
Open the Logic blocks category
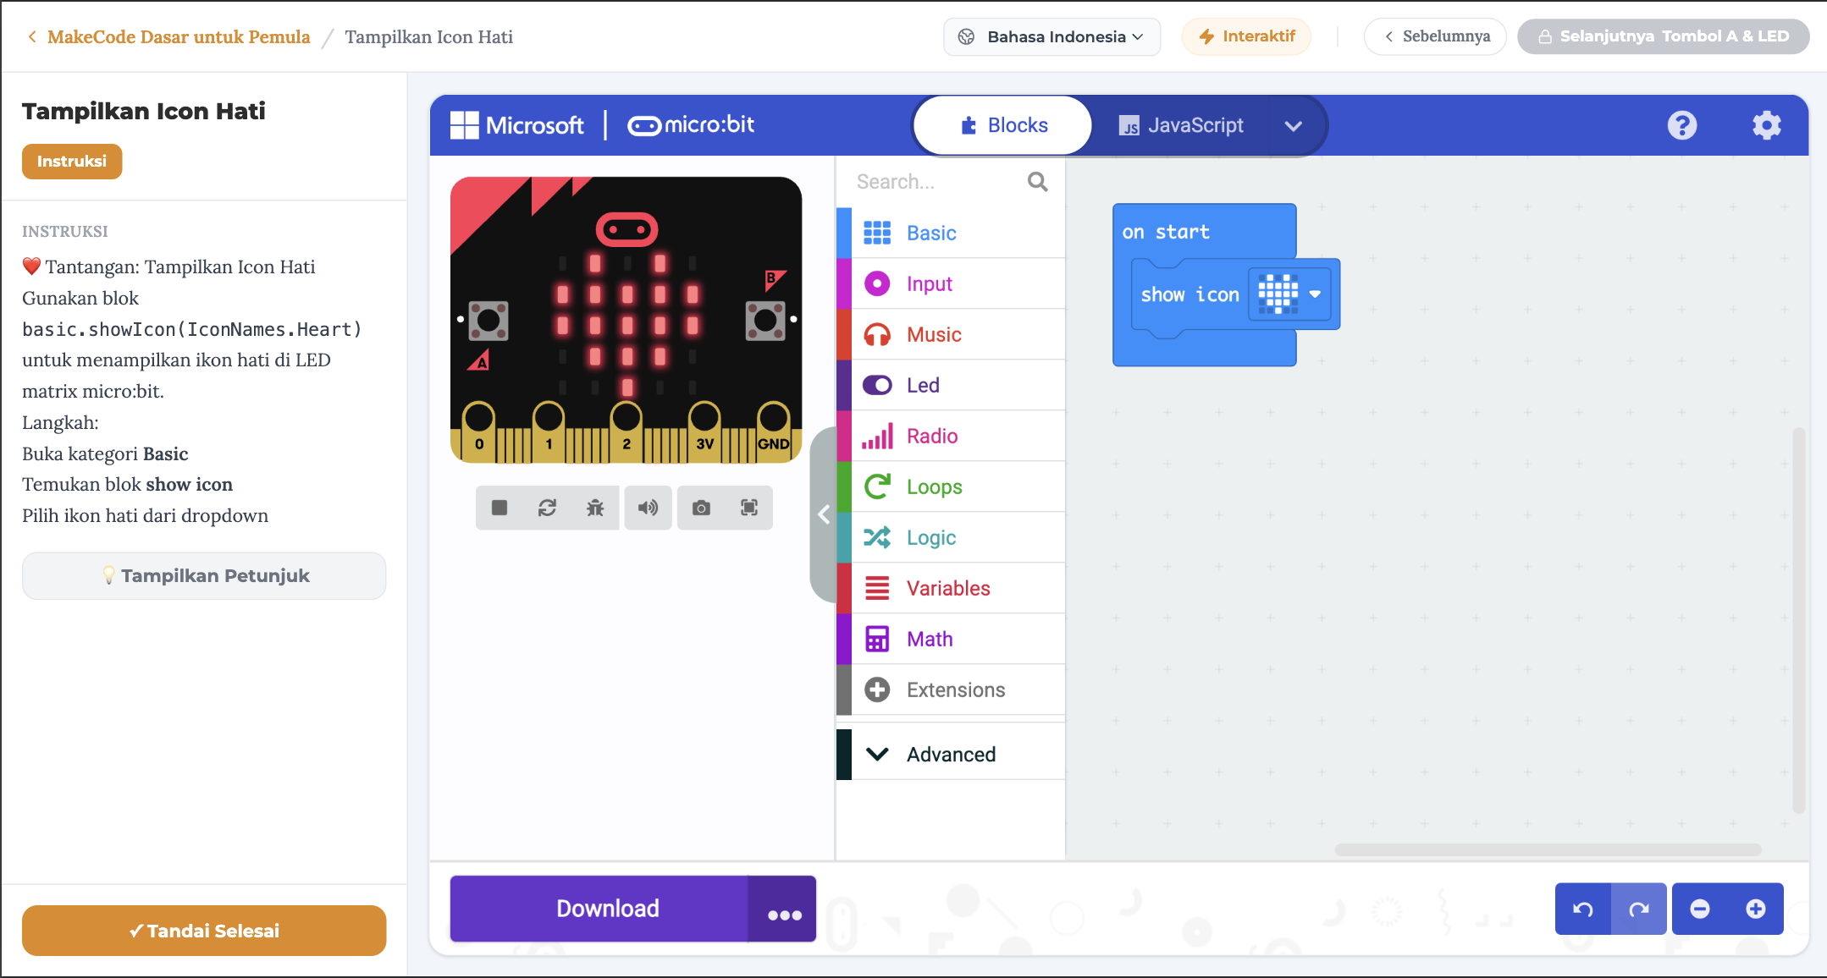pos(950,537)
